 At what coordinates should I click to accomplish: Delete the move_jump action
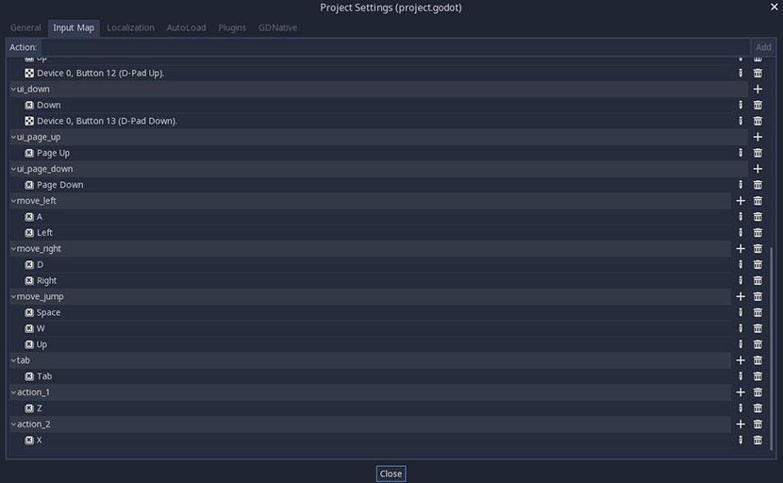pos(758,296)
